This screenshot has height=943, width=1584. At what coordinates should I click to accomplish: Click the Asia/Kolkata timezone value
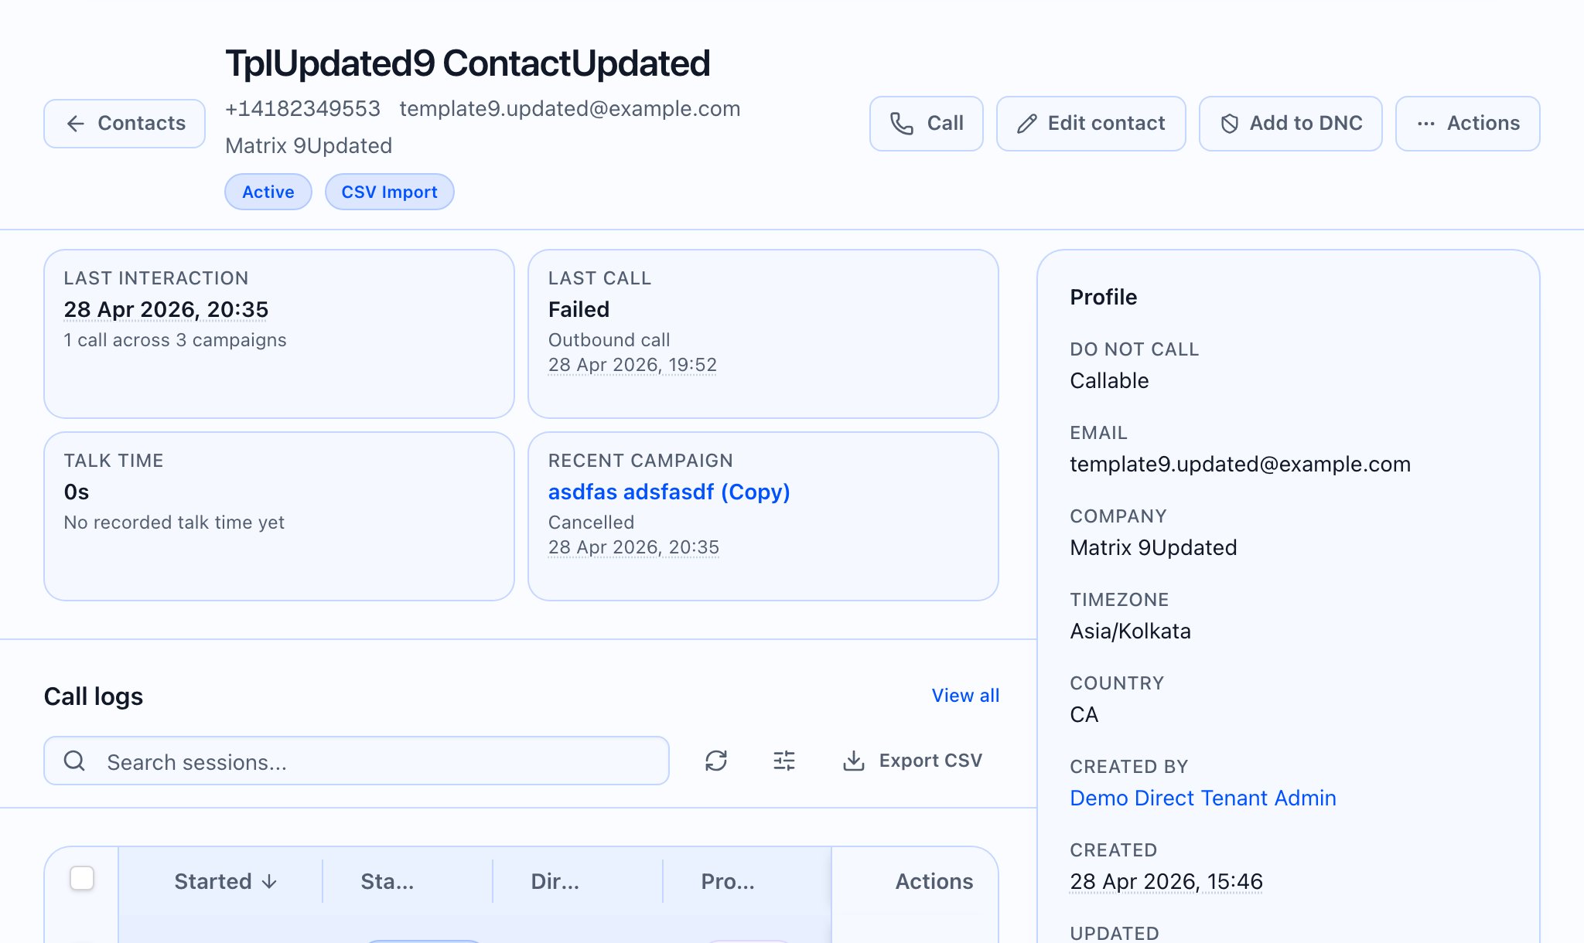pos(1130,631)
